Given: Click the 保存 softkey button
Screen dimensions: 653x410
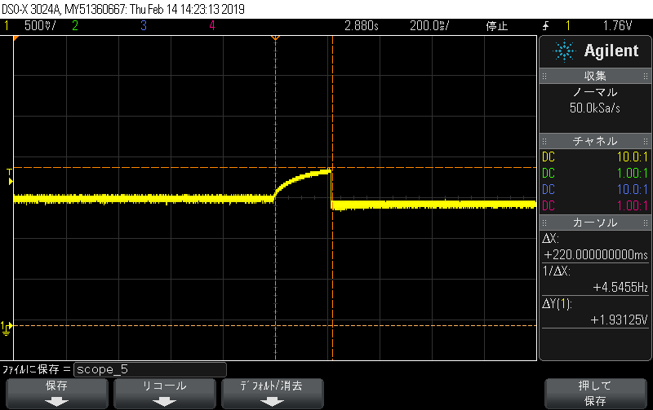Looking at the screenshot, I should pyautogui.click(x=56, y=394).
